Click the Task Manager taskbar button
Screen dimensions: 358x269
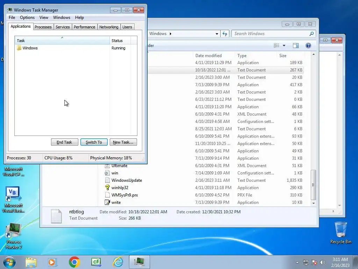point(139,262)
